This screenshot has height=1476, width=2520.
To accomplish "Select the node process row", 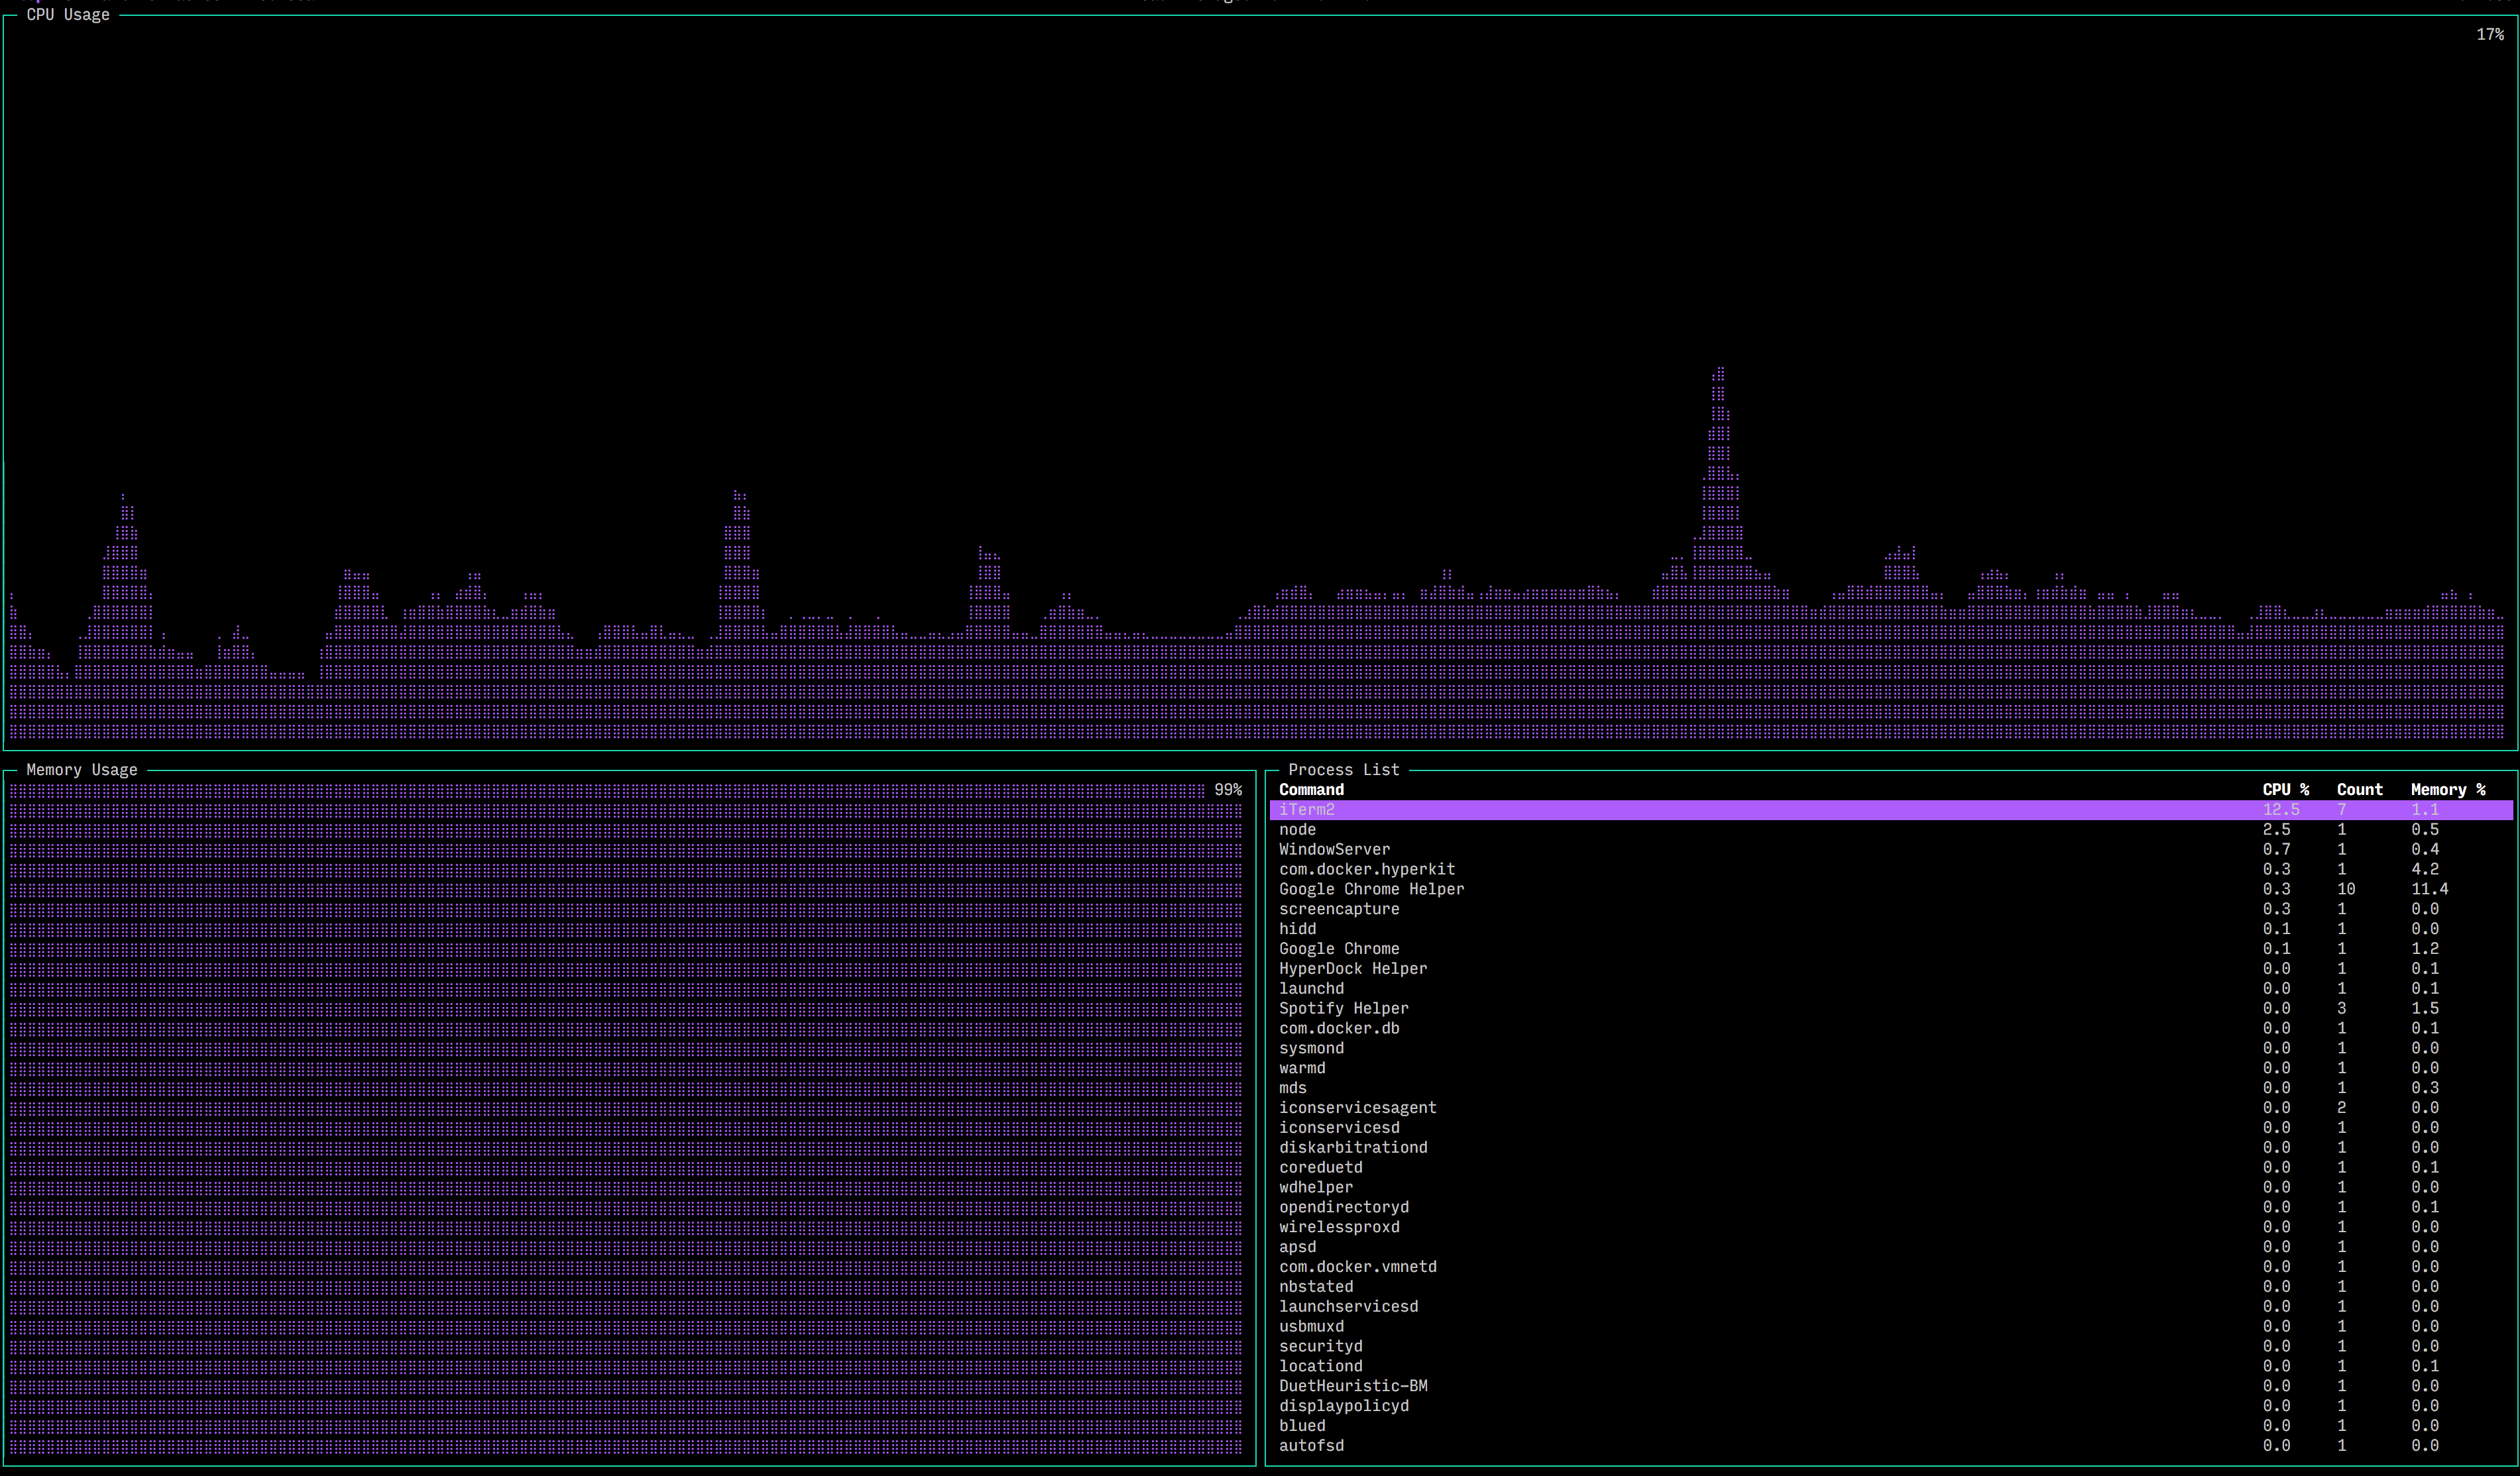I will tap(1891, 829).
